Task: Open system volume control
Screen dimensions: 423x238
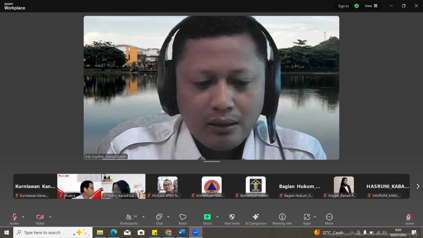Action: coord(384,233)
